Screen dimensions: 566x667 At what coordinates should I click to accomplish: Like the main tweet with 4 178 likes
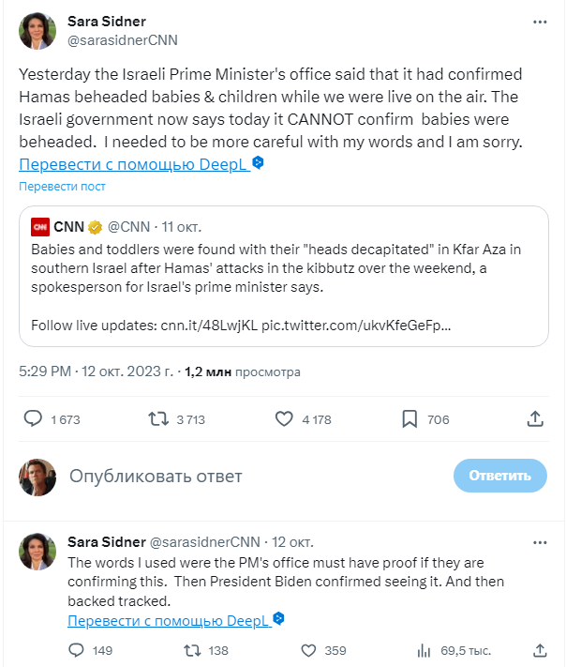coord(285,419)
